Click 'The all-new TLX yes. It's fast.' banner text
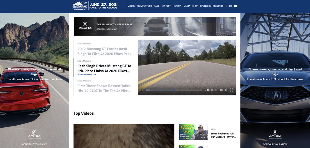Viewport: 310px width, 148px height. tap(114, 24)
